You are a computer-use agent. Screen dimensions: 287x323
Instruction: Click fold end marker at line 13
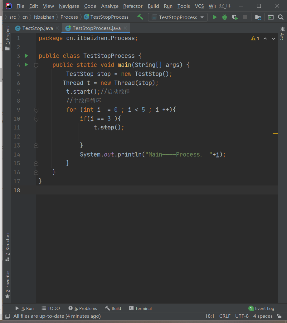tap(36, 145)
